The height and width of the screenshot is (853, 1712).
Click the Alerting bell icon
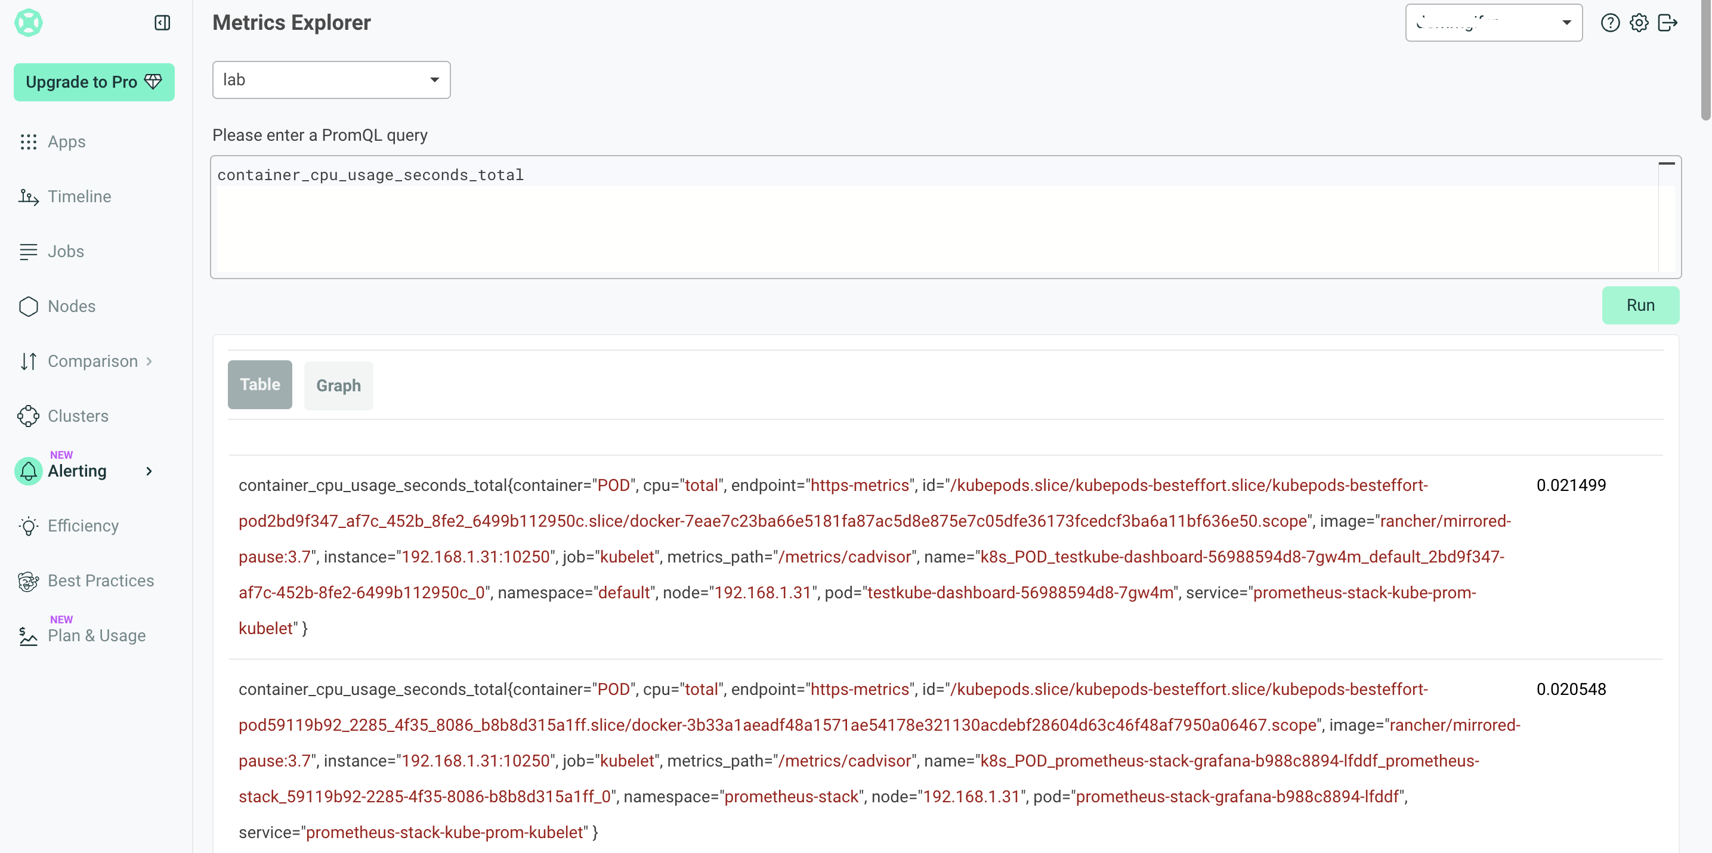tap(29, 471)
